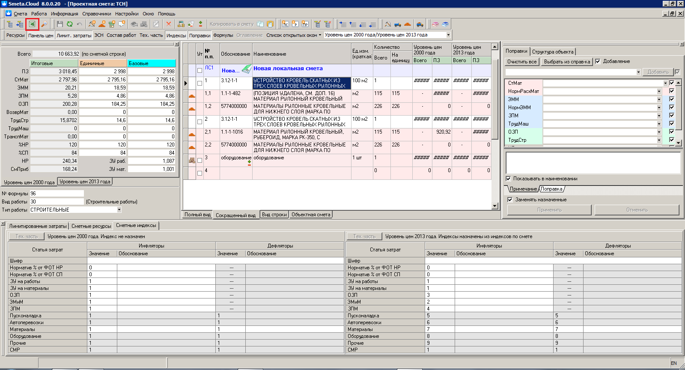Click the ЛС new local estimate icon
This screenshot has height=370, width=685.
[285, 24]
